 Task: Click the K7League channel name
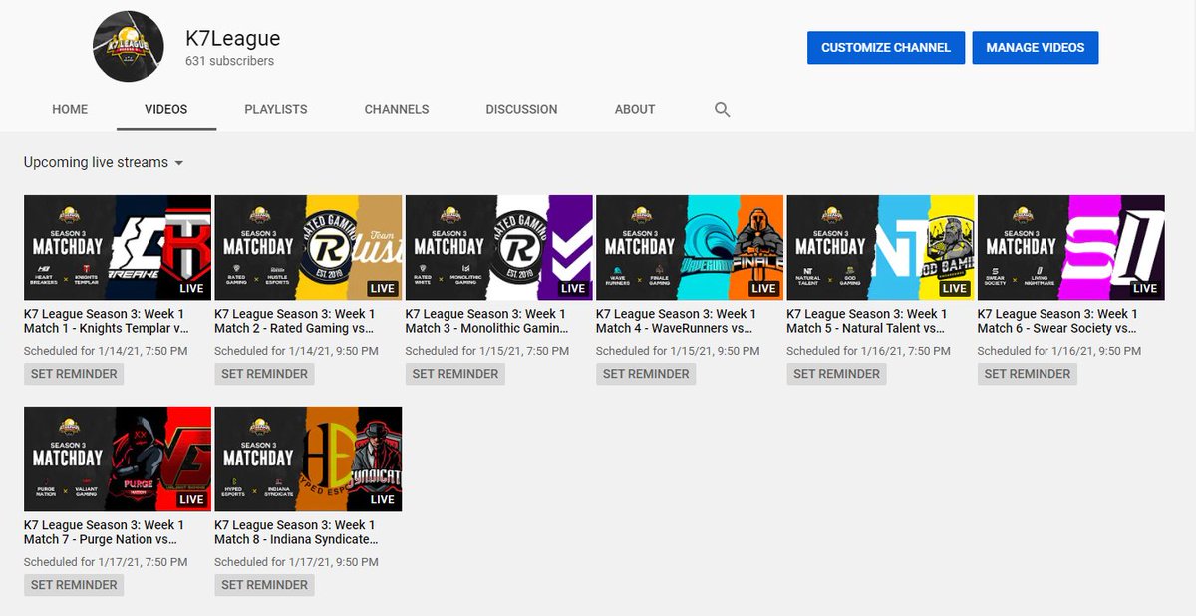pyautogui.click(x=233, y=39)
